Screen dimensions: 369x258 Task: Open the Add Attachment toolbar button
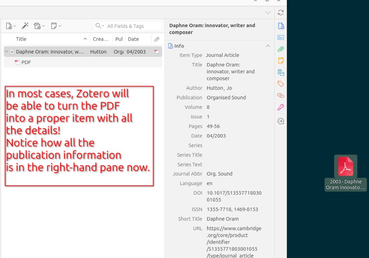(x=39, y=26)
